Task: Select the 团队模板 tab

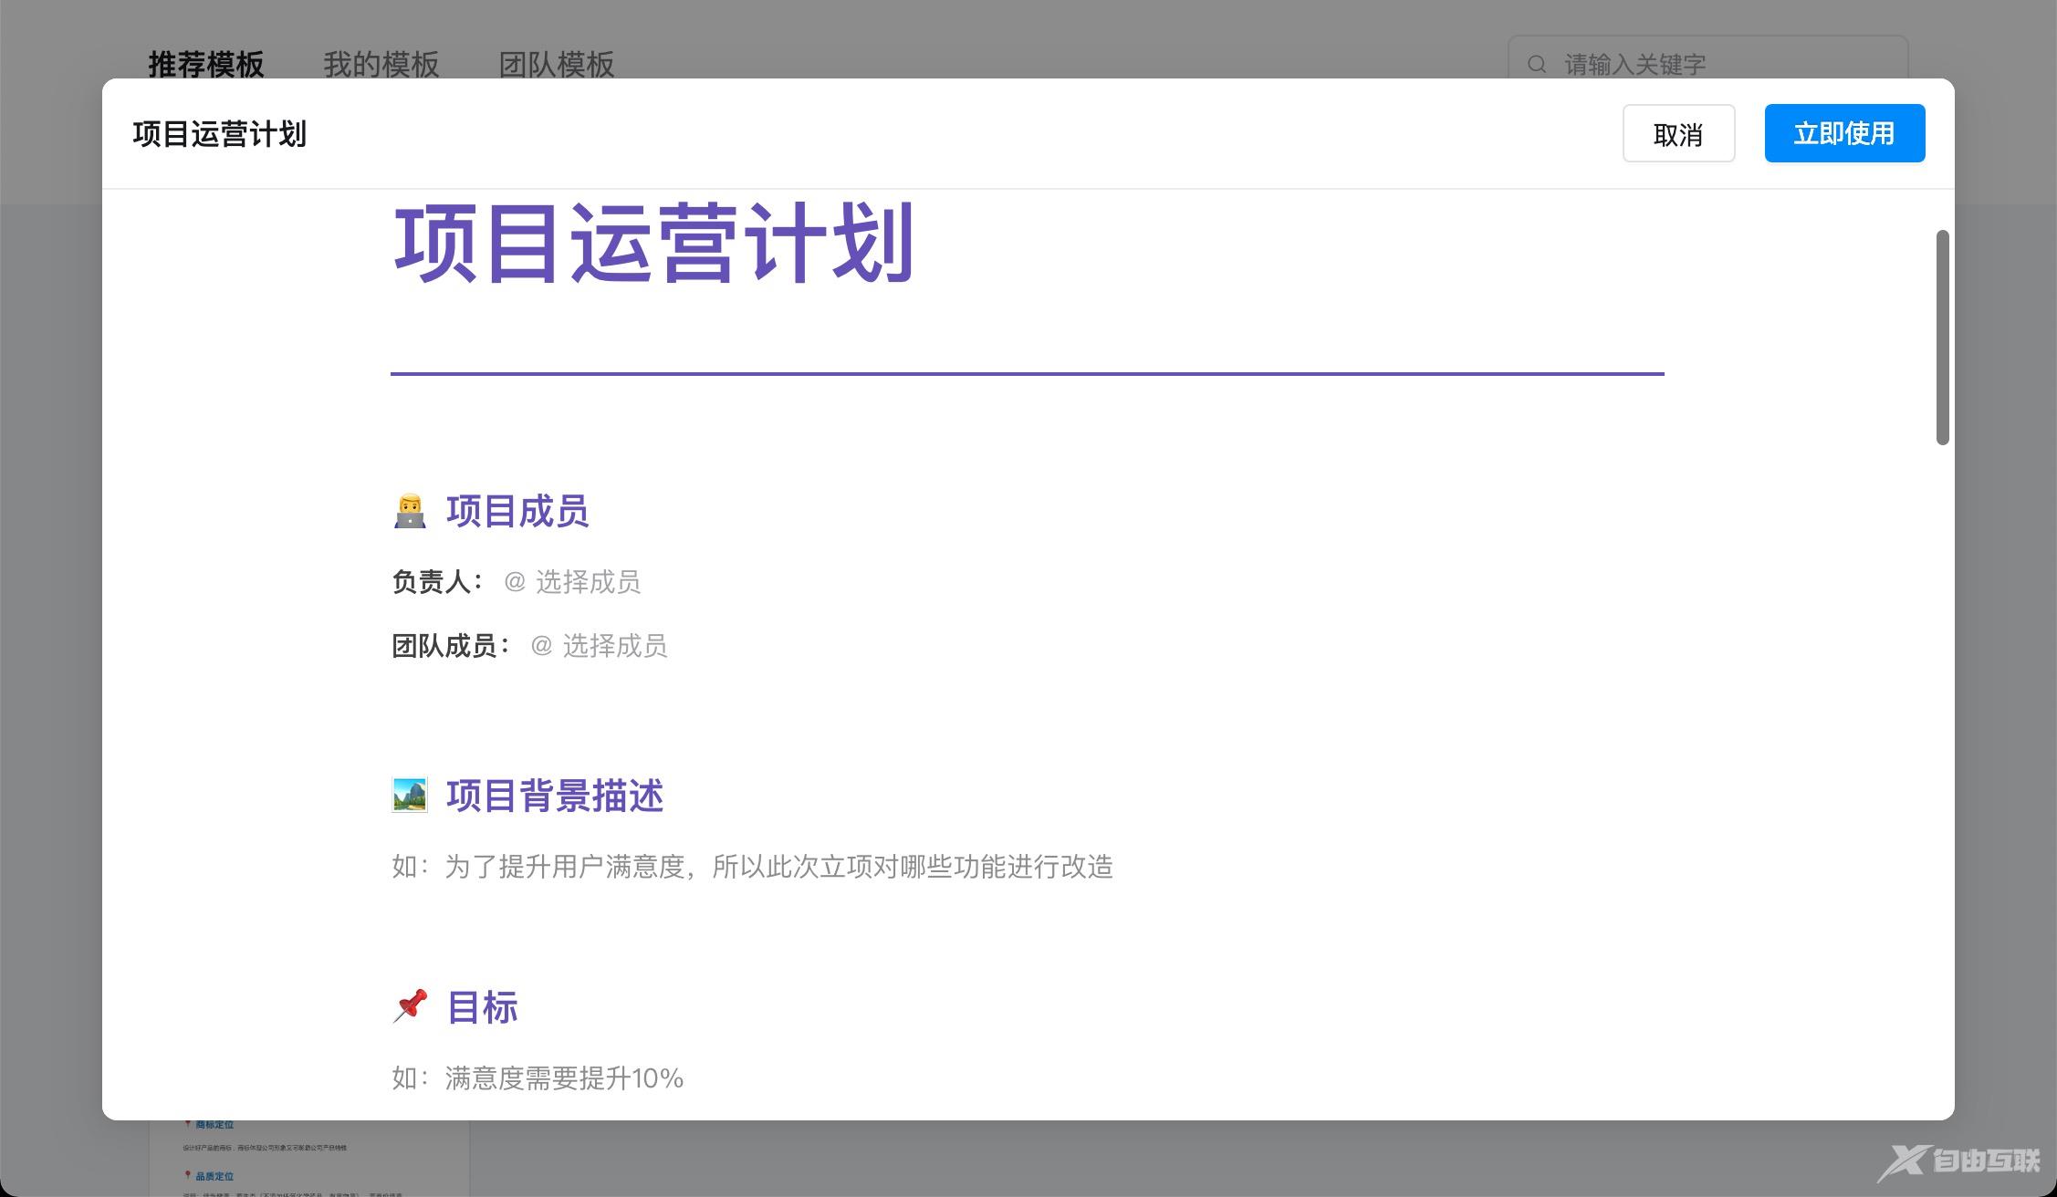Action: click(557, 64)
